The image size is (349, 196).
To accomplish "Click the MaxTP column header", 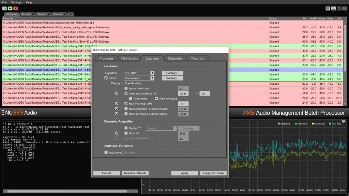I will (x=313, y=18).
